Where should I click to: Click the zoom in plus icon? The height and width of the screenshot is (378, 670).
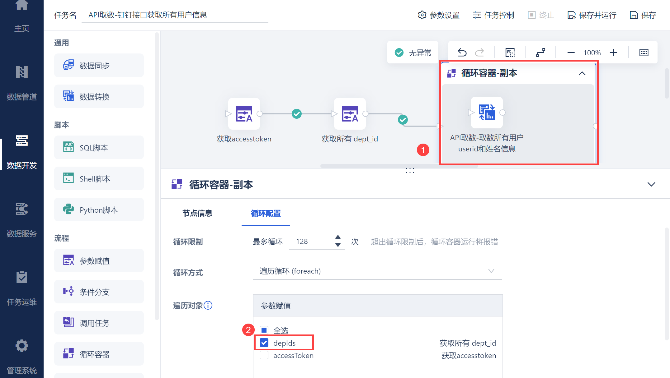613,53
